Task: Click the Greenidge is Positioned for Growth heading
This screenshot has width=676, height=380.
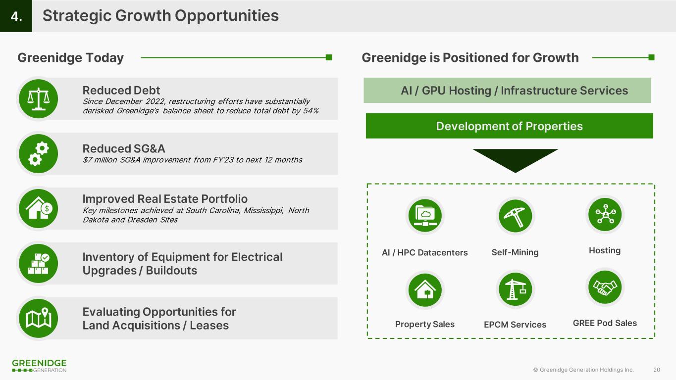Action: (470, 58)
